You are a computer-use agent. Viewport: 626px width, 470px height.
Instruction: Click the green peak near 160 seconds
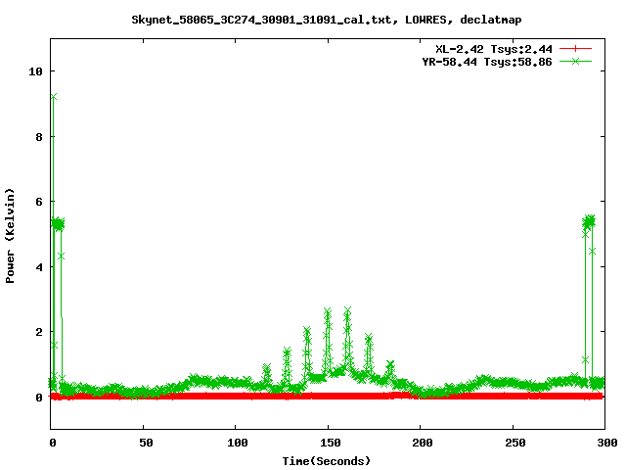click(347, 310)
